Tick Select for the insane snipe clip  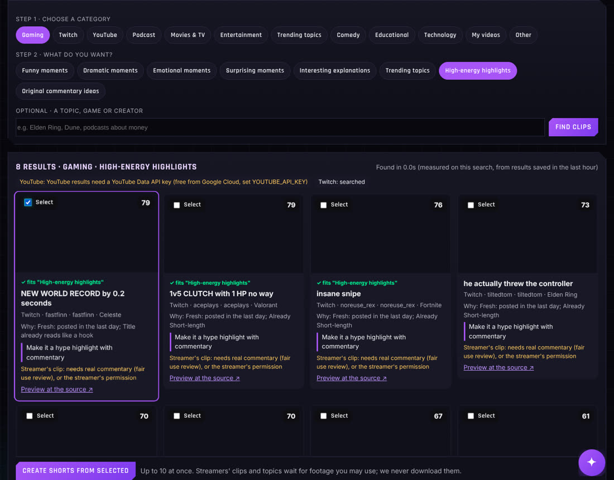coord(323,205)
